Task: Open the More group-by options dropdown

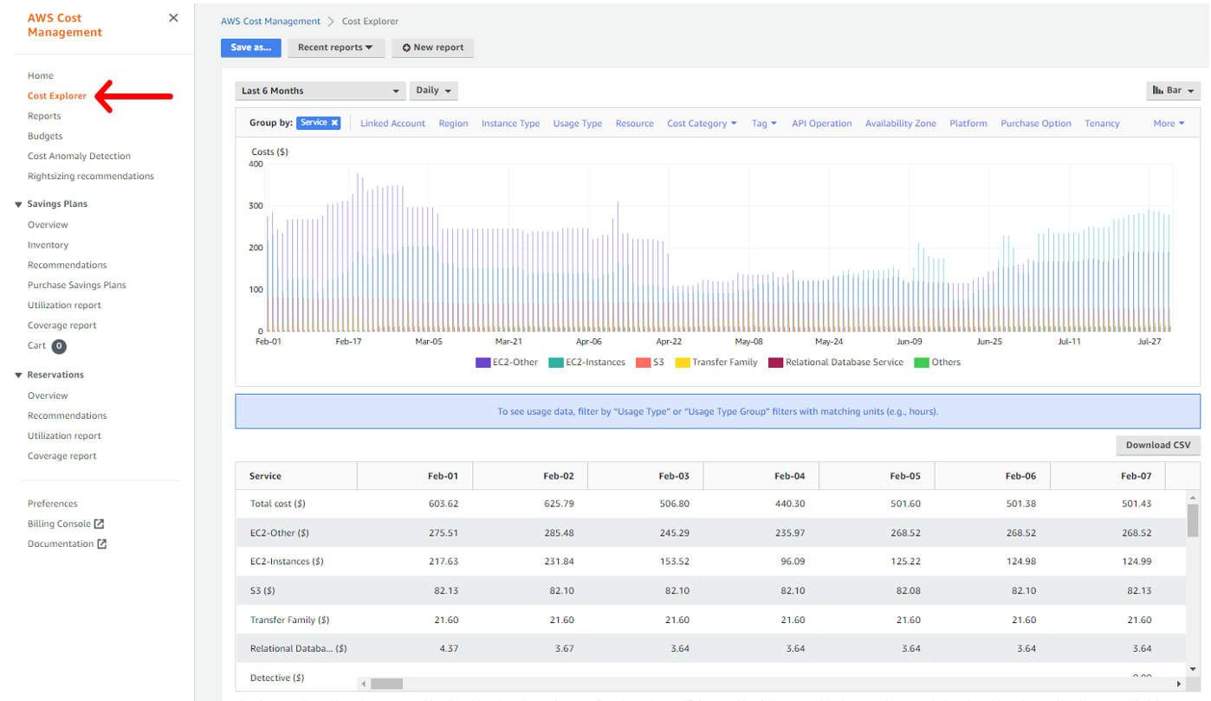Action: coord(1169,124)
